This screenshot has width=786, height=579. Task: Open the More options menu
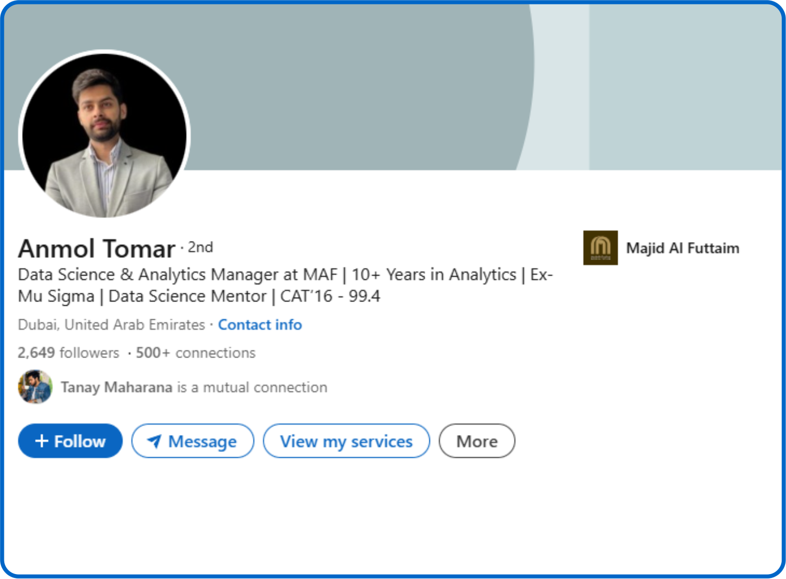[x=477, y=441]
